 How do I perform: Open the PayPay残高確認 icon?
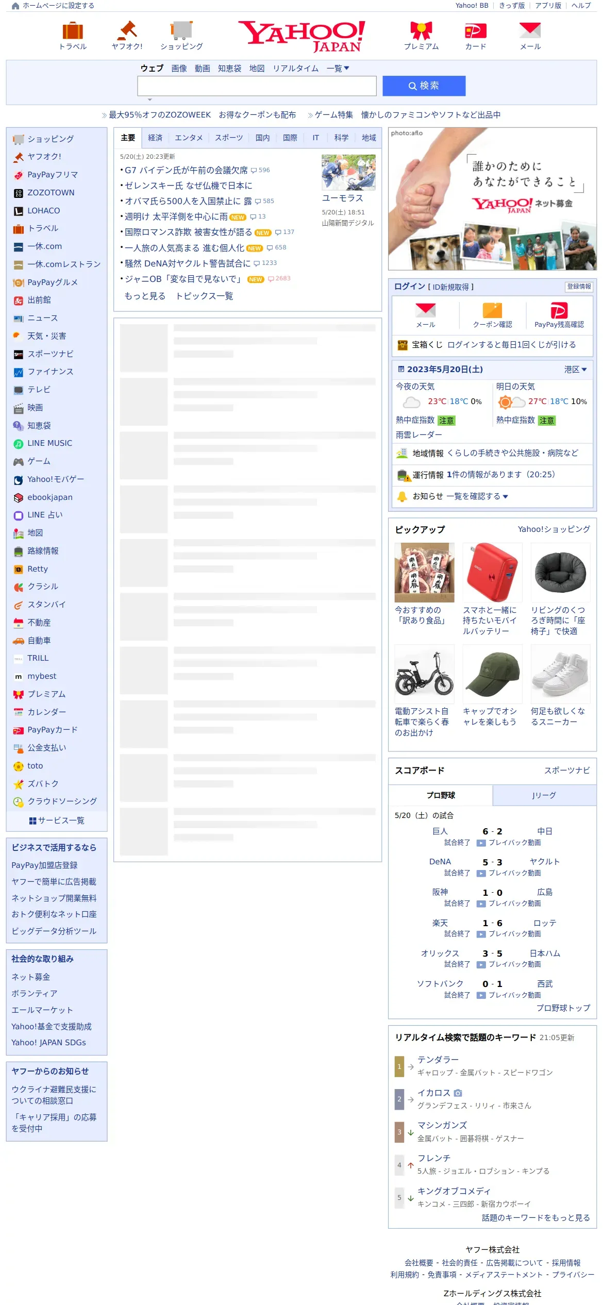(x=559, y=310)
